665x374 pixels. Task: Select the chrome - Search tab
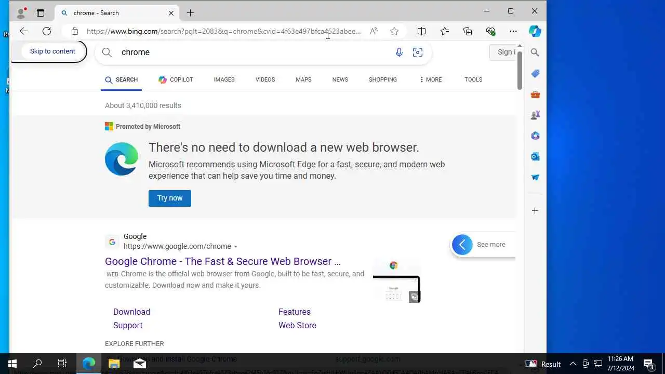(117, 13)
